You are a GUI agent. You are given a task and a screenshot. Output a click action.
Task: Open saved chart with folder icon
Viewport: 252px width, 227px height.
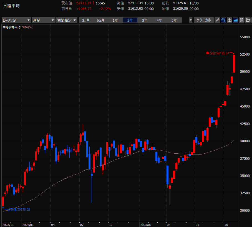pos(248,20)
